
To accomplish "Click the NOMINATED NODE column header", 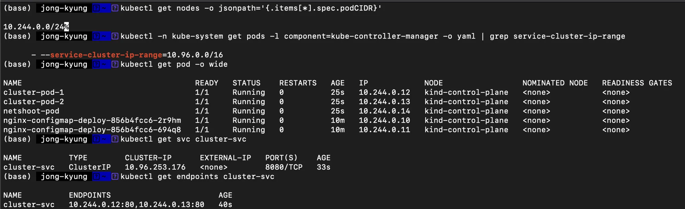I will pyautogui.click(x=555, y=83).
